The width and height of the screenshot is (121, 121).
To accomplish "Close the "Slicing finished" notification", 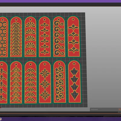I will [119, 110].
